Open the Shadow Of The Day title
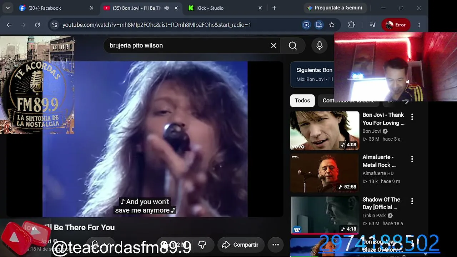This screenshot has width=457, height=257. click(x=381, y=203)
